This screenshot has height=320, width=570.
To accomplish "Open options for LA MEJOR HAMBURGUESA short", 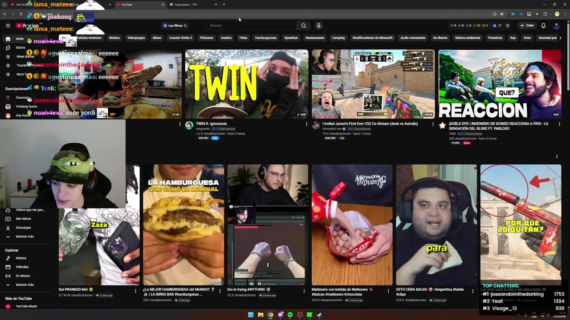I will [220, 291].
